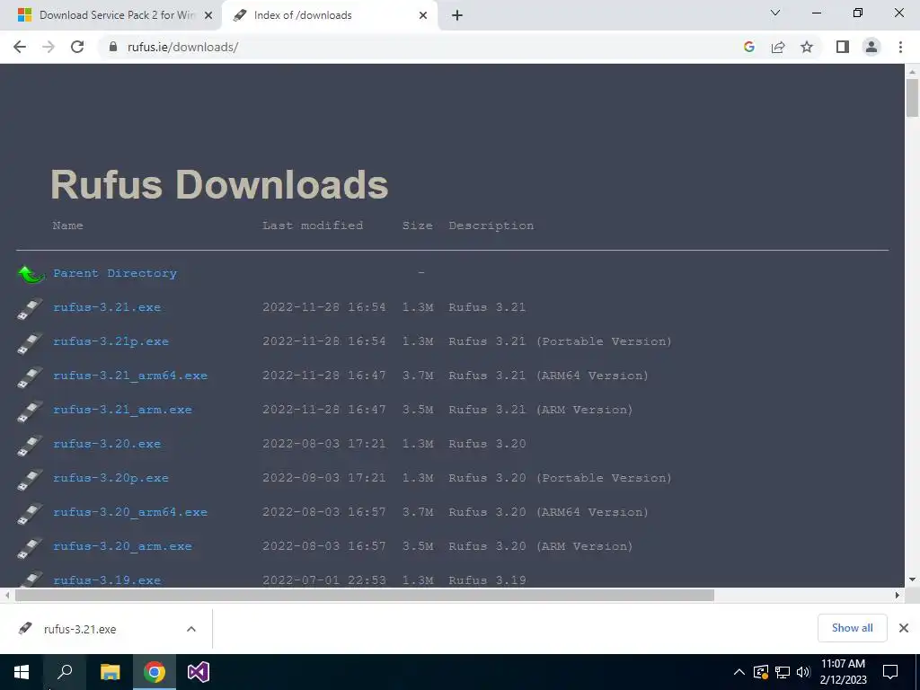Download rufus-3.21.exe link
Image resolution: width=920 pixels, height=690 pixels.
(x=107, y=307)
